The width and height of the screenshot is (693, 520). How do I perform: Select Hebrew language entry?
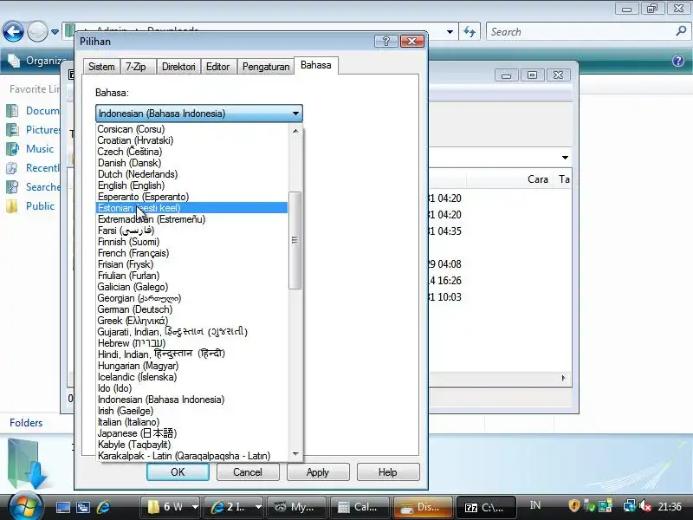191,343
